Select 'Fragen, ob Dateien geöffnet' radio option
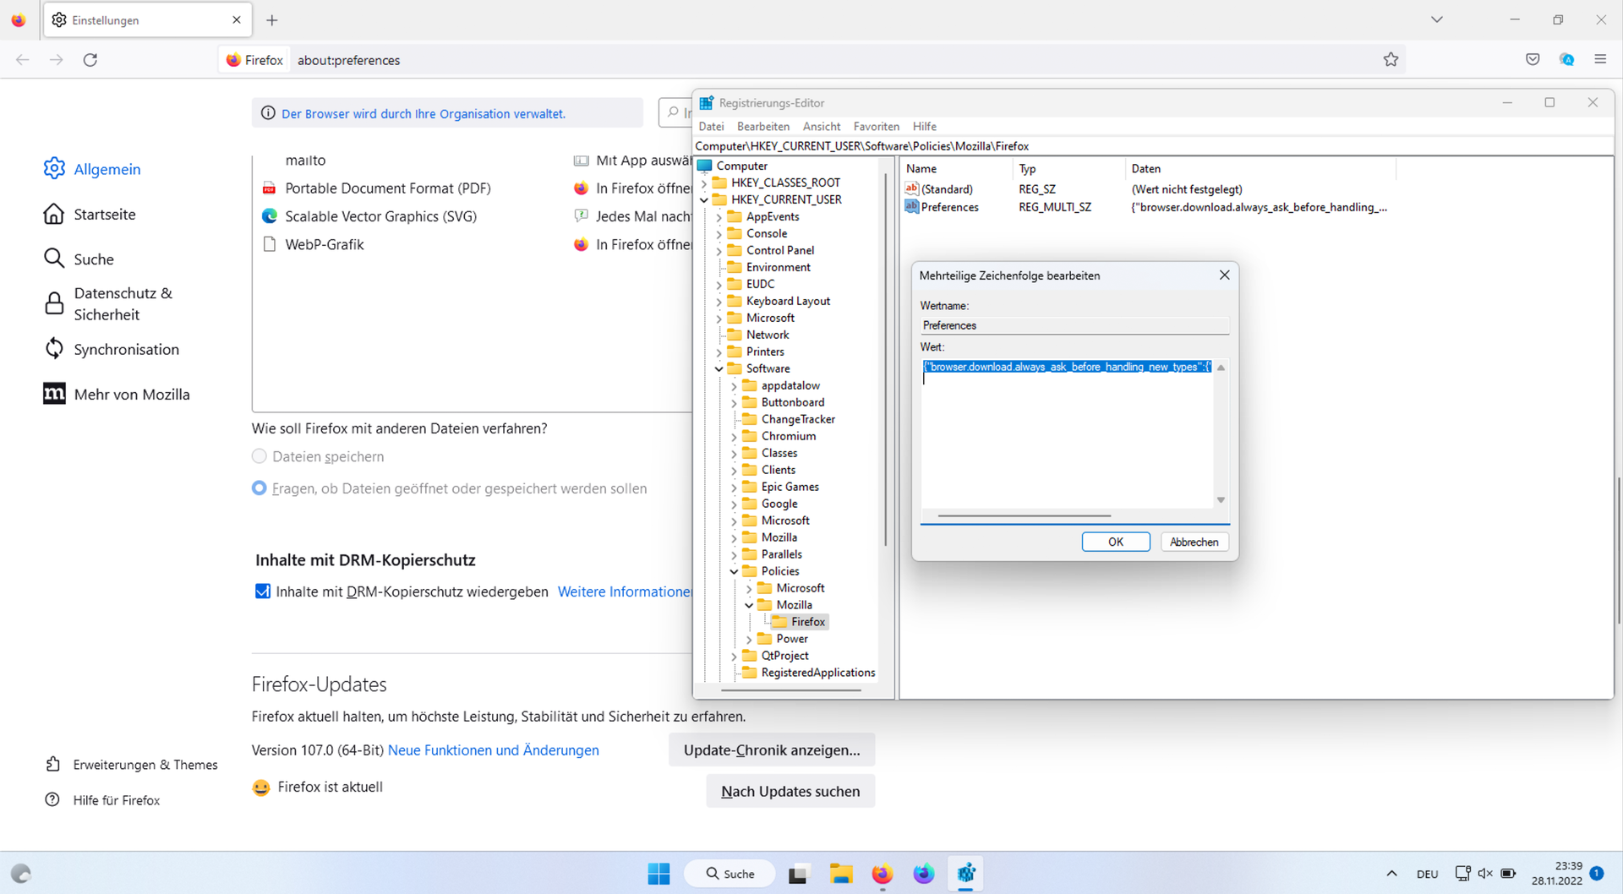 point(260,488)
